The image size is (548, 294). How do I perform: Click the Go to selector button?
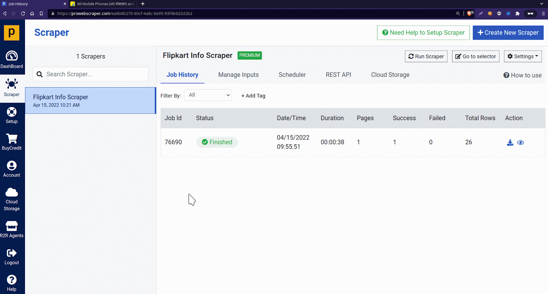pos(476,56)
